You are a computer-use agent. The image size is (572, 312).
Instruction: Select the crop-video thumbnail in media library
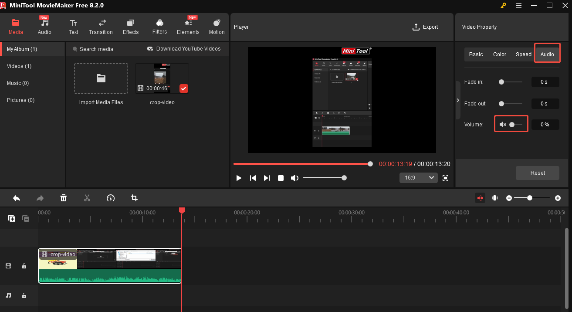[x=162, y=78]
